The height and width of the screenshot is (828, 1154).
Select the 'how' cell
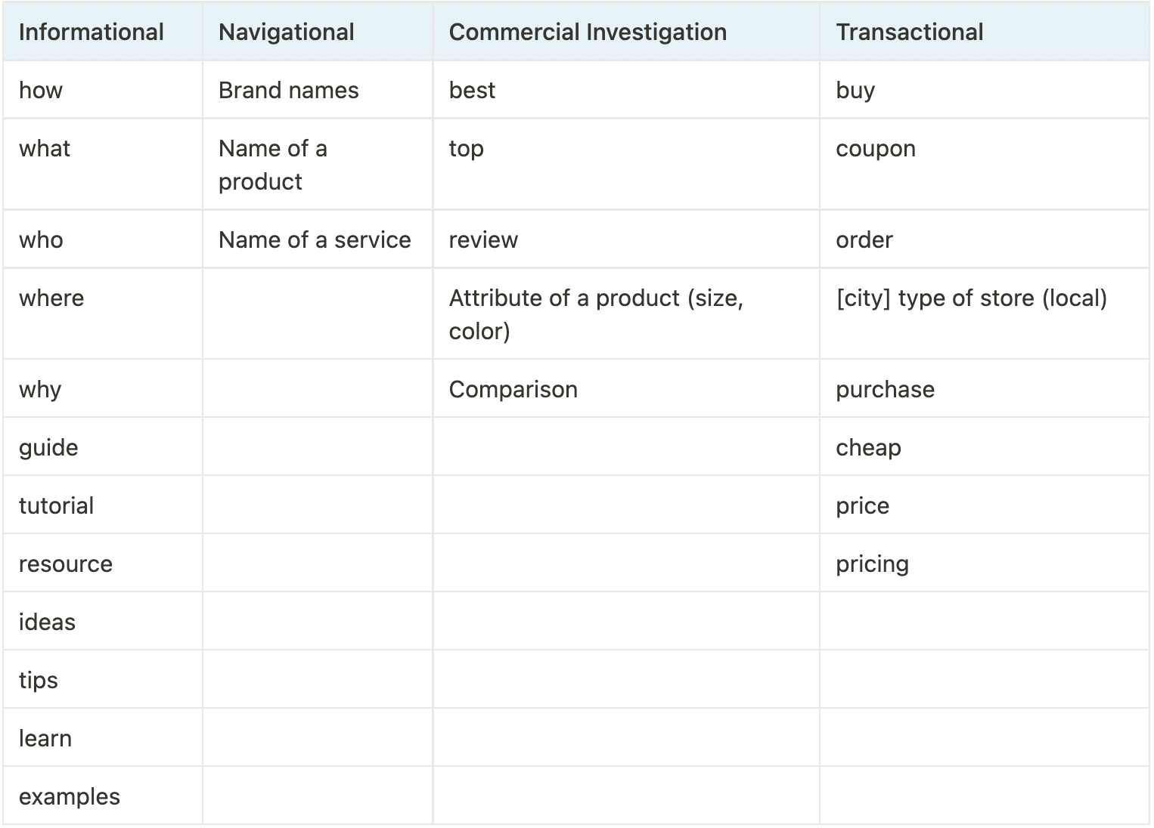click(103, 90)
